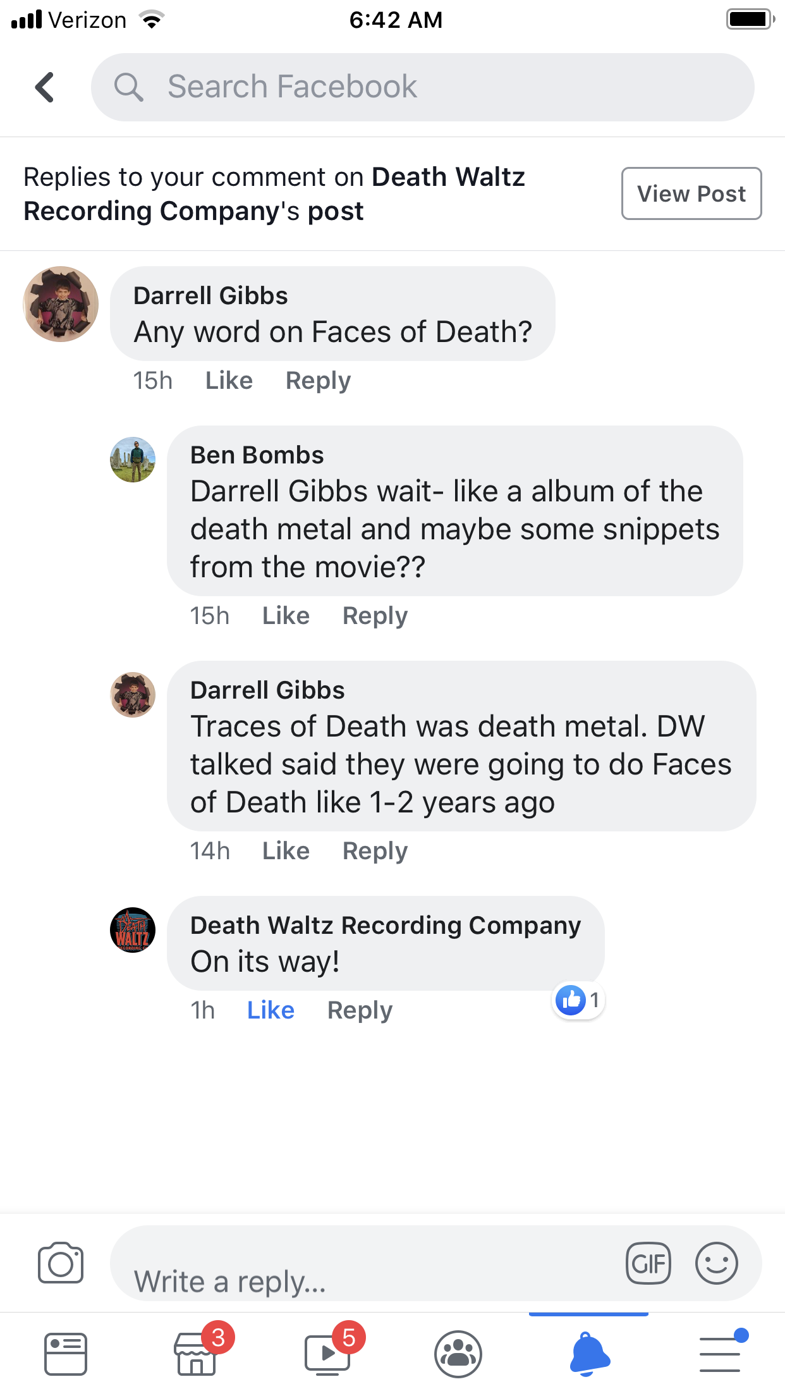Viewport: 785px width, 1396px height.
Task: Open the Marketplace tab with 3 badge
Action: point(197,1354)
